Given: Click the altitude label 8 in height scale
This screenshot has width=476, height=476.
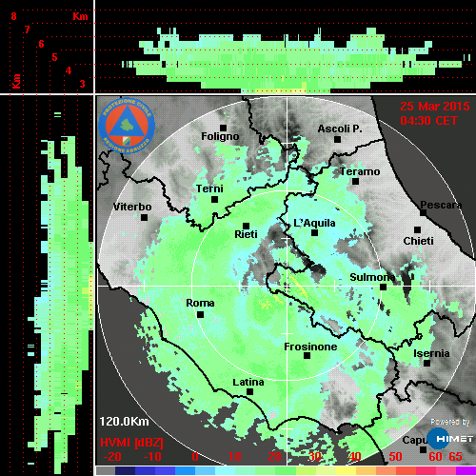Looking at the screenshot, I should tap(13, 16).
